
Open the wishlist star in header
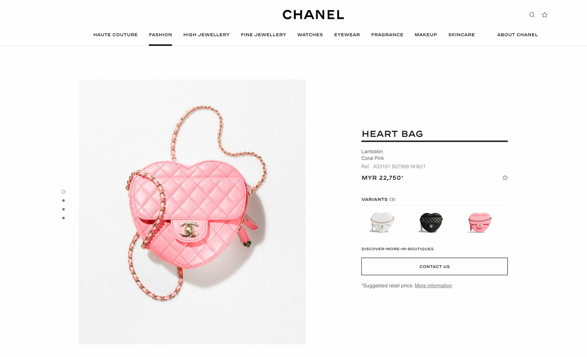tap(545, 15)
